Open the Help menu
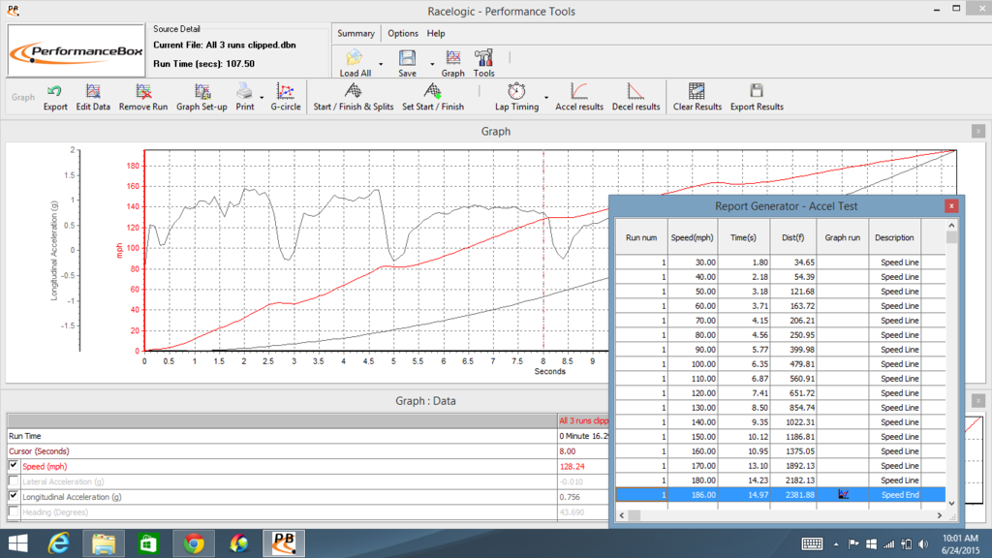The width and height of the screenshot is (992, 558). 436,34
